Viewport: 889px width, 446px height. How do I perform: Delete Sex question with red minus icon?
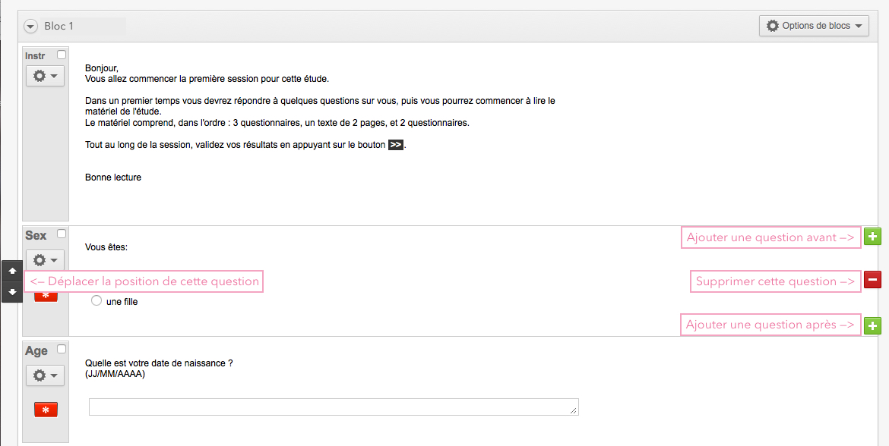(872, 280)
